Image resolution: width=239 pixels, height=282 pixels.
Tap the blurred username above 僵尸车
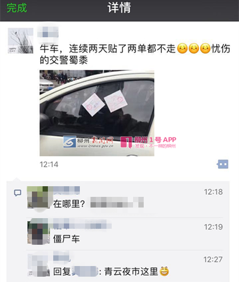(x=83, y=224)
